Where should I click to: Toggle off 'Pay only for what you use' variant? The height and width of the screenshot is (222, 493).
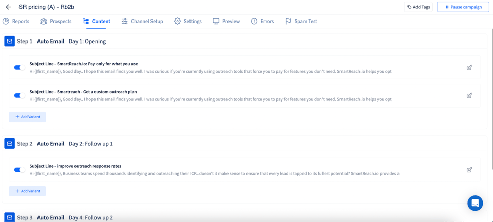(20, 68)
